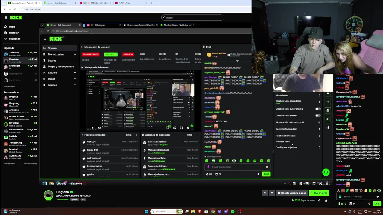Click the Inicio home icon in sidebar
The height and width of the screenshot is (215, 383).
click(5, 27)
